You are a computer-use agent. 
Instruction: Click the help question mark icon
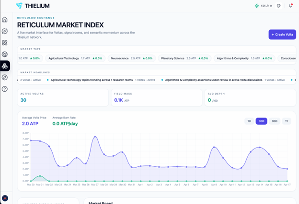[5, 89]
